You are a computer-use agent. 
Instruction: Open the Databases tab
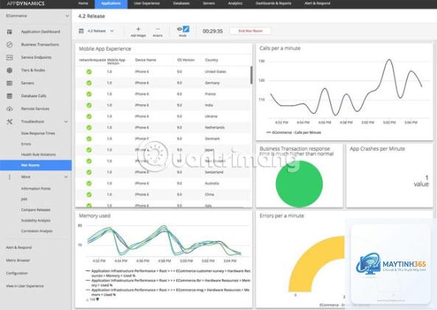point(181,4)
